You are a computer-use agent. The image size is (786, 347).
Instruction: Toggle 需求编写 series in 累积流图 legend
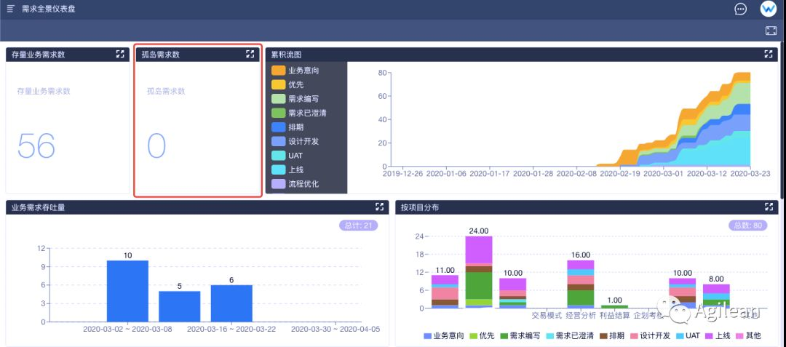295,99
